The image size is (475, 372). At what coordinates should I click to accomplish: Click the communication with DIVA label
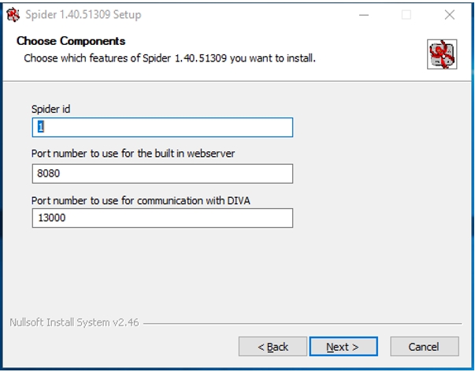(141, 200)
